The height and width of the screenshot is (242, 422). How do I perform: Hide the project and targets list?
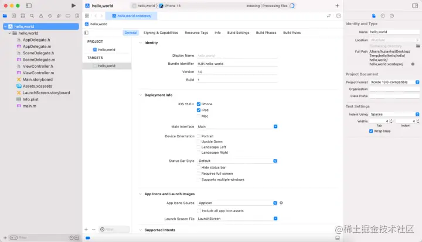(x=86, y=33)
